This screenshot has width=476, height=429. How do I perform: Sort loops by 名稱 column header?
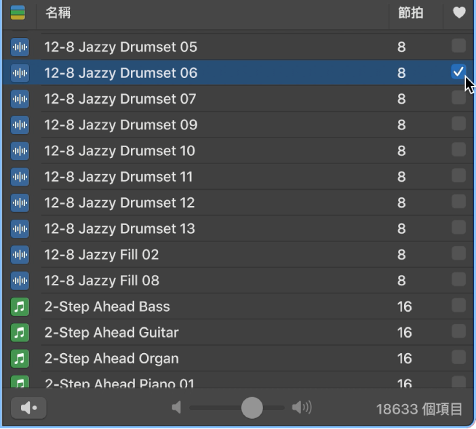pos(58,13)
